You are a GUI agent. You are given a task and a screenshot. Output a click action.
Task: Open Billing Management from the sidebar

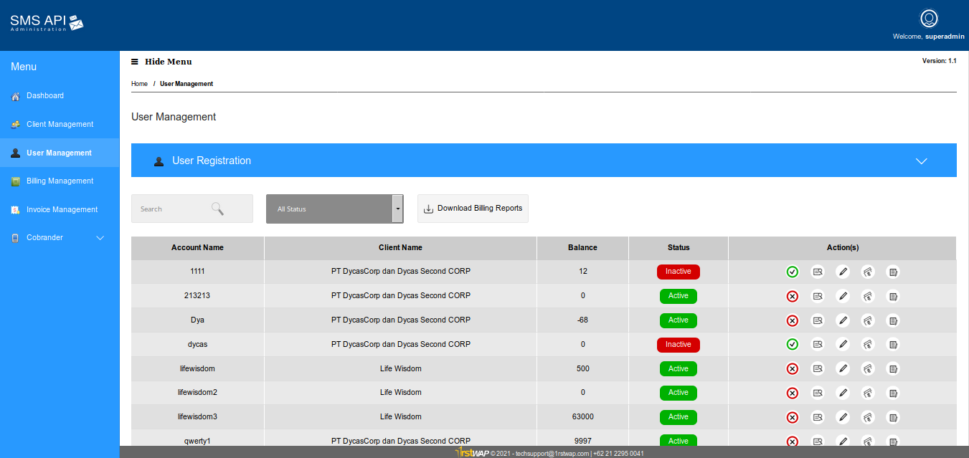(x=60, y=181)
